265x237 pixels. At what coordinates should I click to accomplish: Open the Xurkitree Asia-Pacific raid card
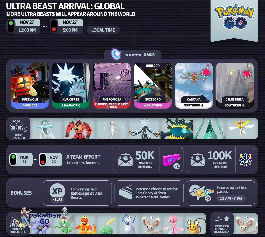71,85
